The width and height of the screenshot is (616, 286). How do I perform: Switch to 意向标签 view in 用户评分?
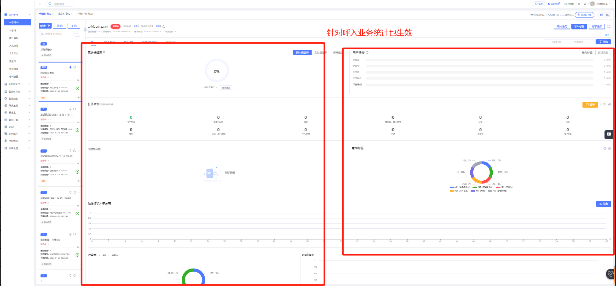tap(587, 52)
